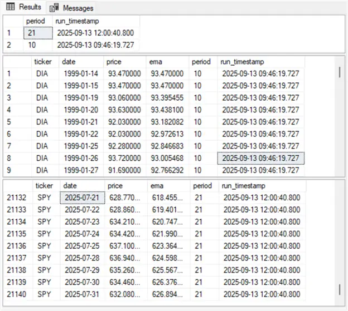
Task: Click the DIA grid vertical scrollbar thumb
Action: (340, 72)
